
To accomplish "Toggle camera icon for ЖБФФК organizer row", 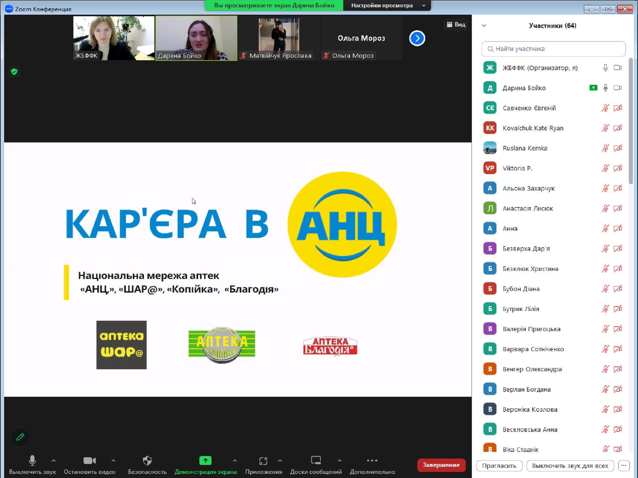I will (618, 68).
